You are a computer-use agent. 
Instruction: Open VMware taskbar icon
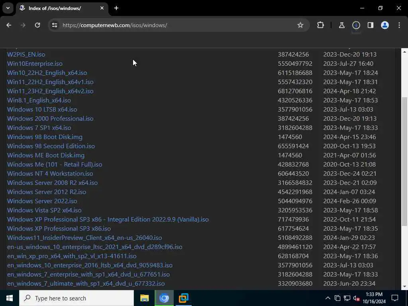(183, 298)
